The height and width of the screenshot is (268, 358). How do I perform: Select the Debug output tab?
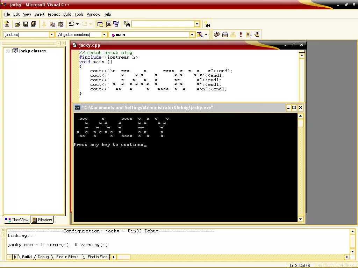tap(43, 257)
